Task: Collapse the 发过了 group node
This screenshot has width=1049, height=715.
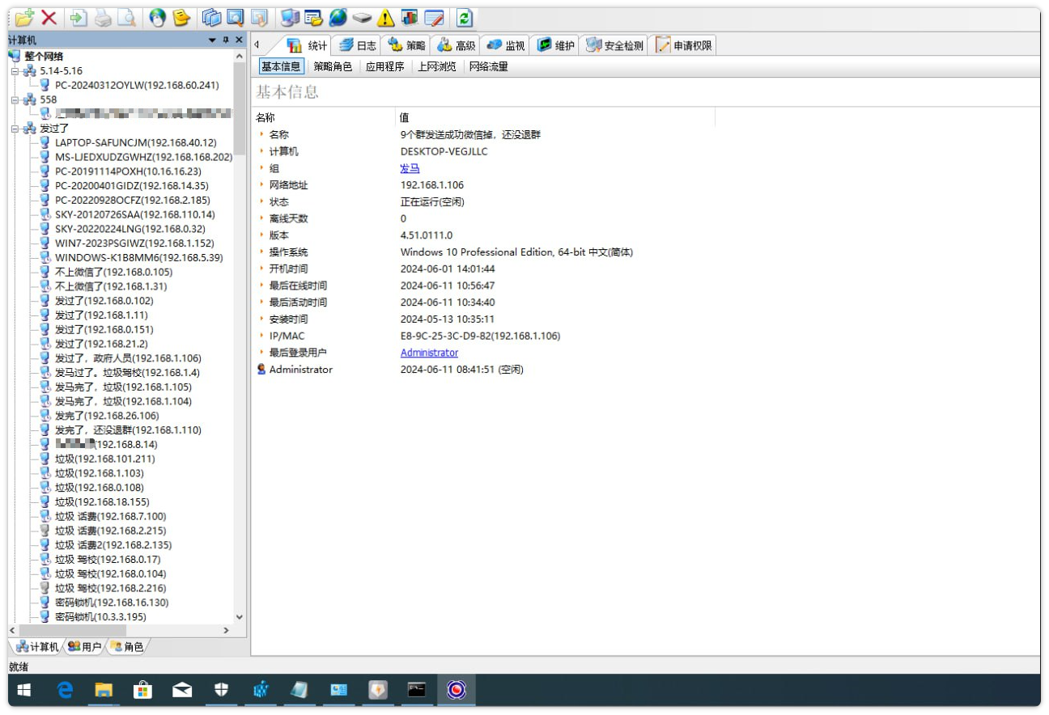Action: click(x=15, y=129)
